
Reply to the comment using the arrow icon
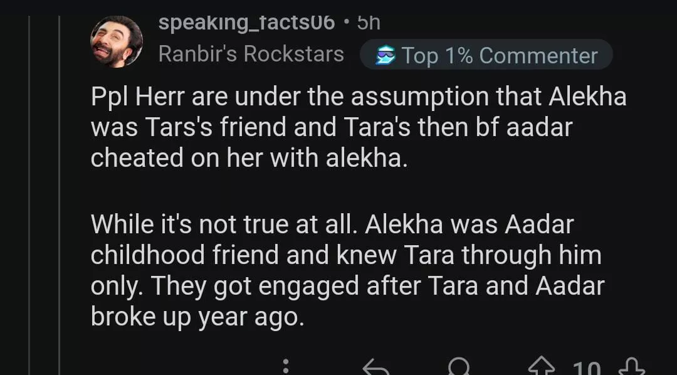[376, 367]
